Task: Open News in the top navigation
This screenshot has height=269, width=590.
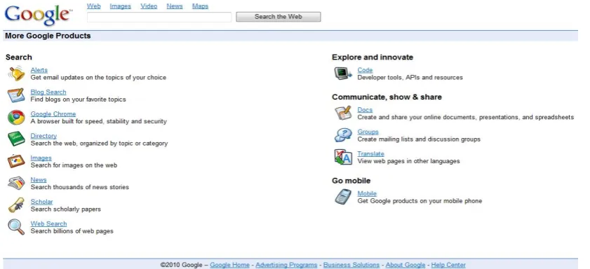Action: [x=175, y=6]
